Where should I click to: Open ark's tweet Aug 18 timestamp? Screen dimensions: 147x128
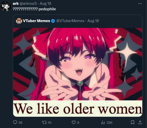[46, 4]
